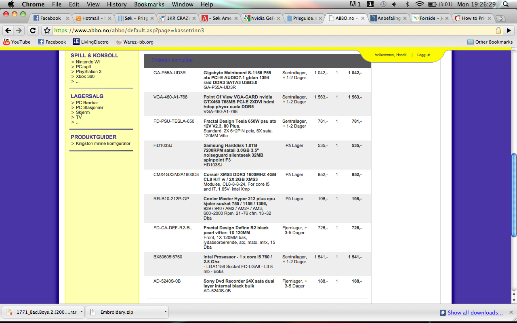Viewport: 517px width, 323px height.
Task: Reload the page with the refresh icon
Action: [x=33, y=30]
